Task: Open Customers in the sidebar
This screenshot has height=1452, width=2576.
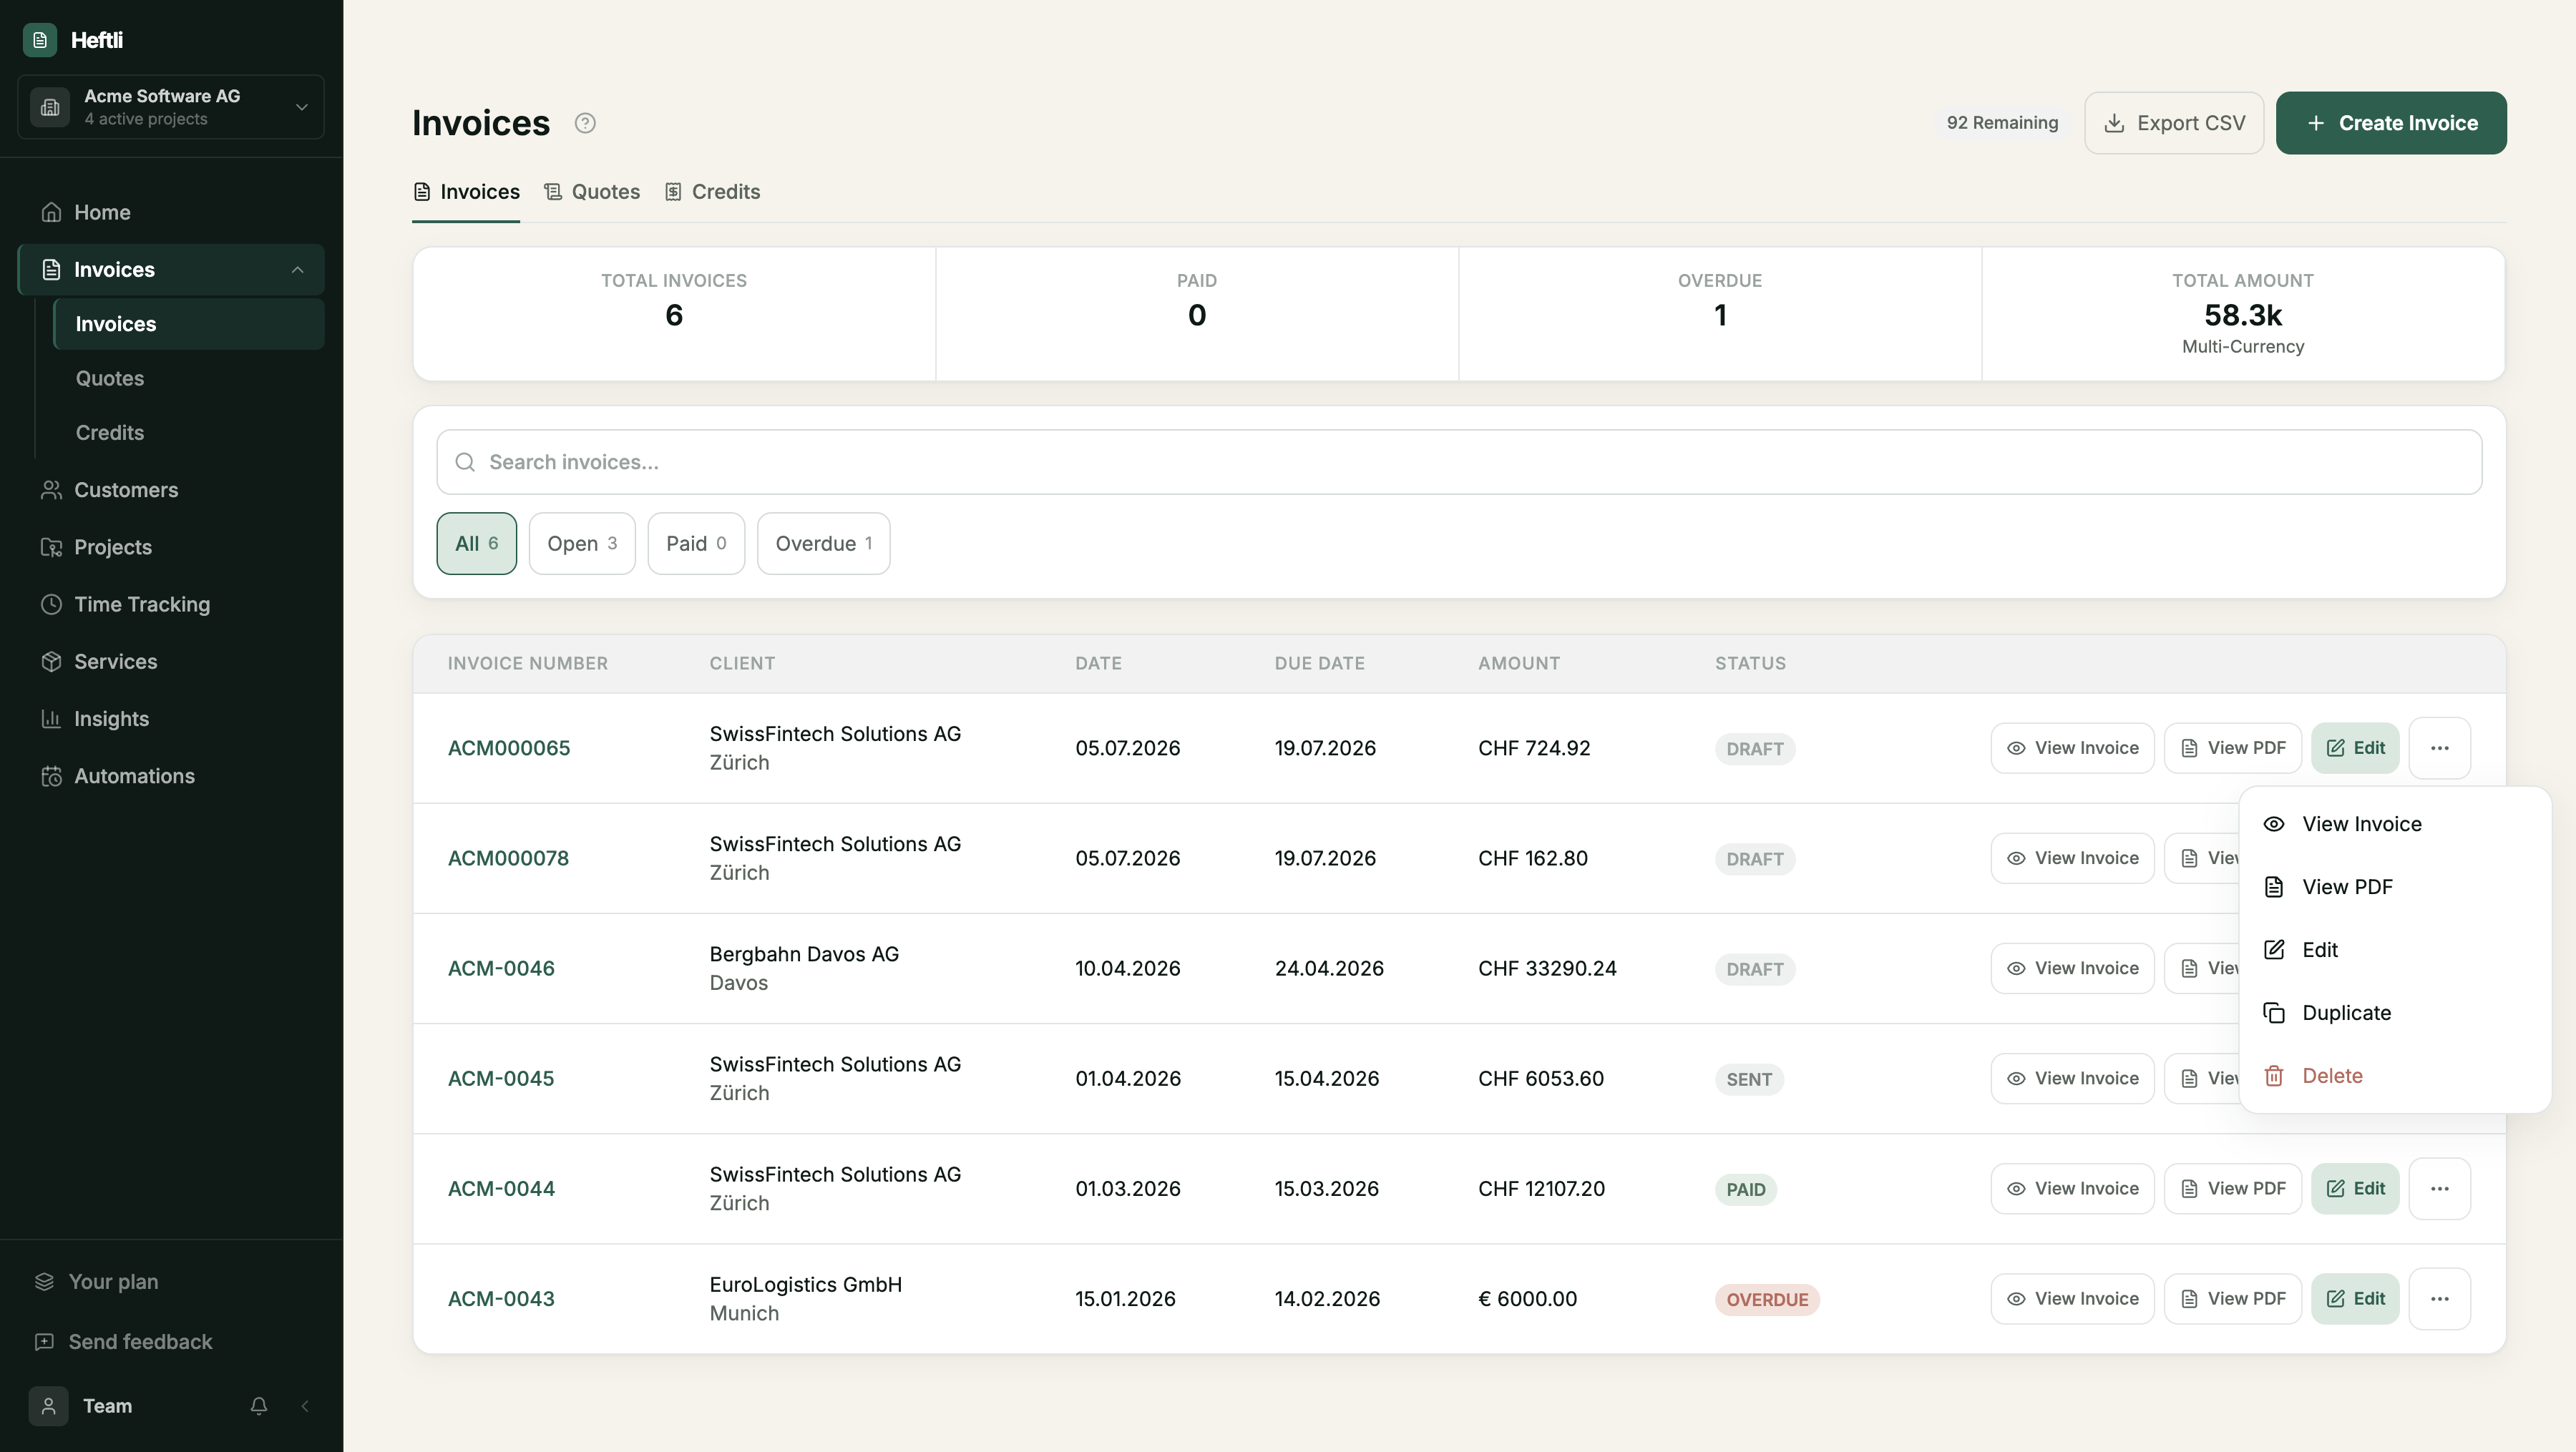Action: (171, 490)
